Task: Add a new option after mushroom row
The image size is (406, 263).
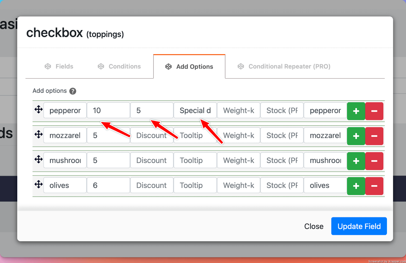Action: click(x=356, y=161)
